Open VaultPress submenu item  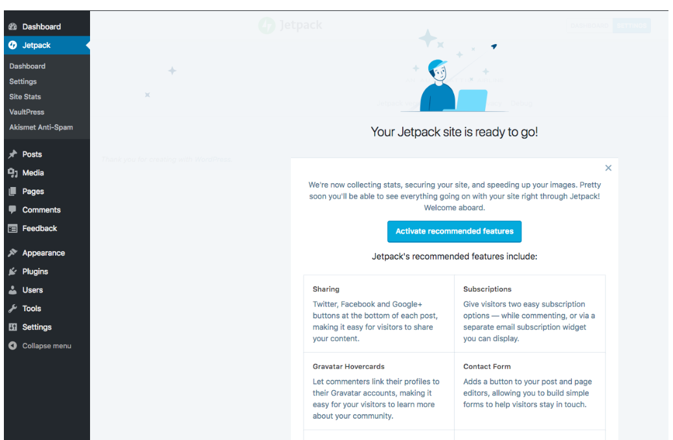coord(27,112)
